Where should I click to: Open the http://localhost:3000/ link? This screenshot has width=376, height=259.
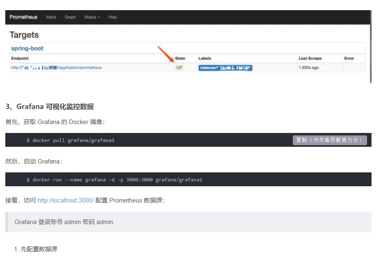tap(66, 200)
